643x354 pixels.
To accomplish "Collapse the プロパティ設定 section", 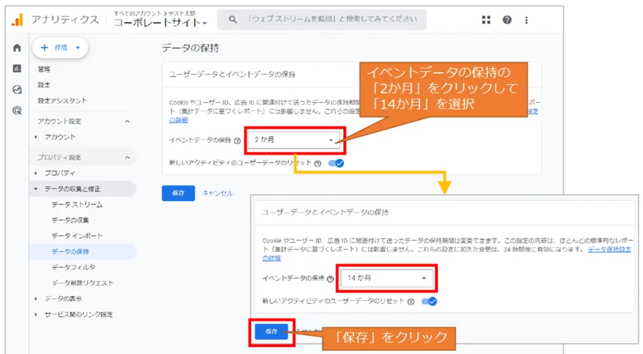I will point(127,157).
